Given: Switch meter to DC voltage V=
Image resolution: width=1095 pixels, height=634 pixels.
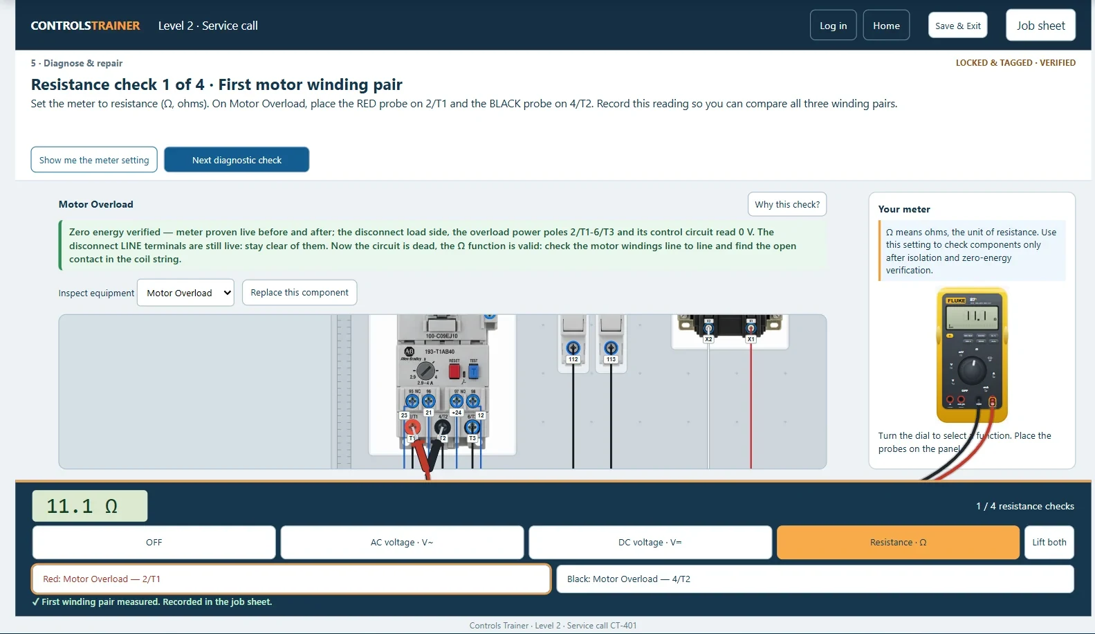Looking at the screenshot, I should point(650,543).
